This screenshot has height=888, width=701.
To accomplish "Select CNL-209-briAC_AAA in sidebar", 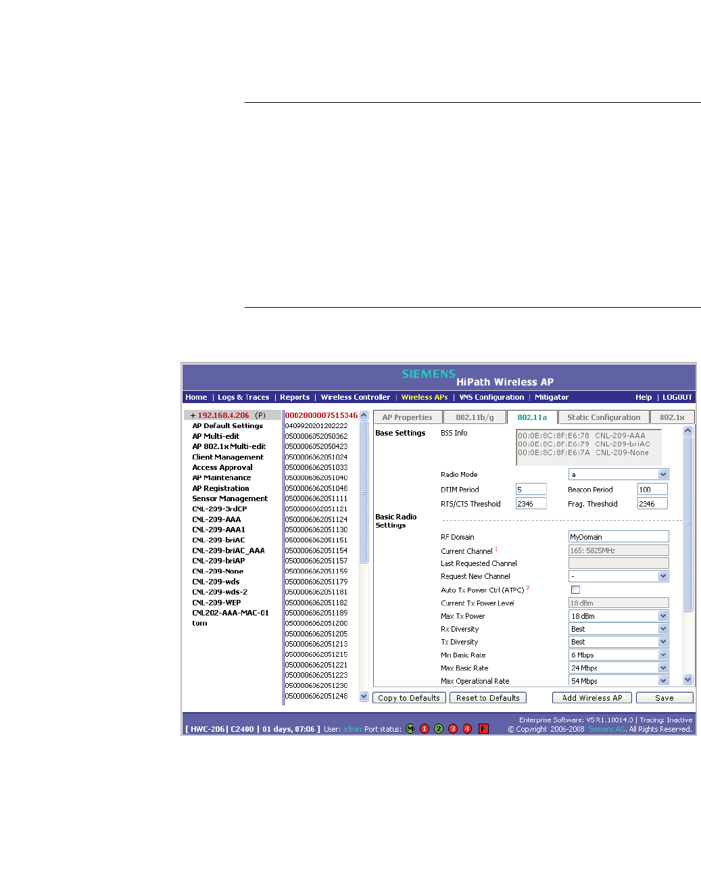I will click(x=228, y=551).
